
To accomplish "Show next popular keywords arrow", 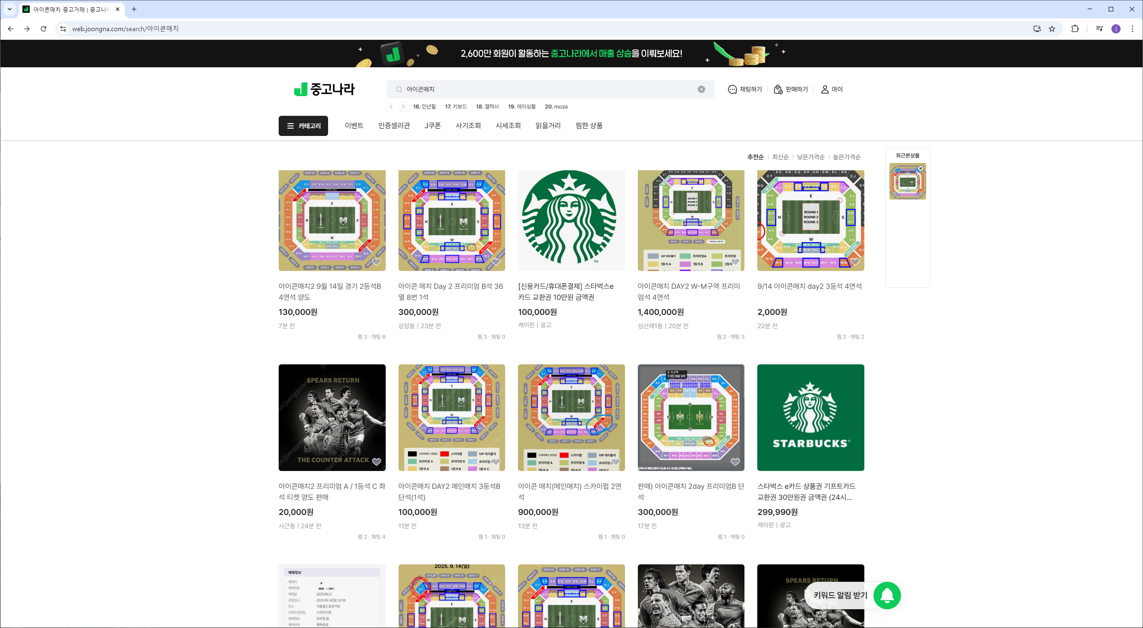I will click(x=403, y=107).
